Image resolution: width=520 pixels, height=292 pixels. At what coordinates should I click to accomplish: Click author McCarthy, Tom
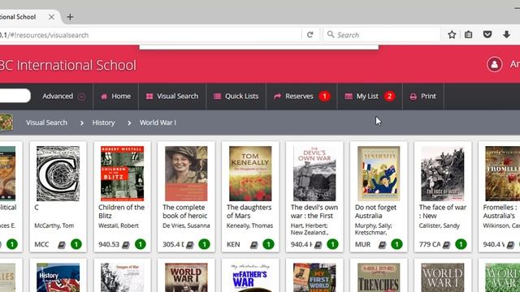[54, 225]
